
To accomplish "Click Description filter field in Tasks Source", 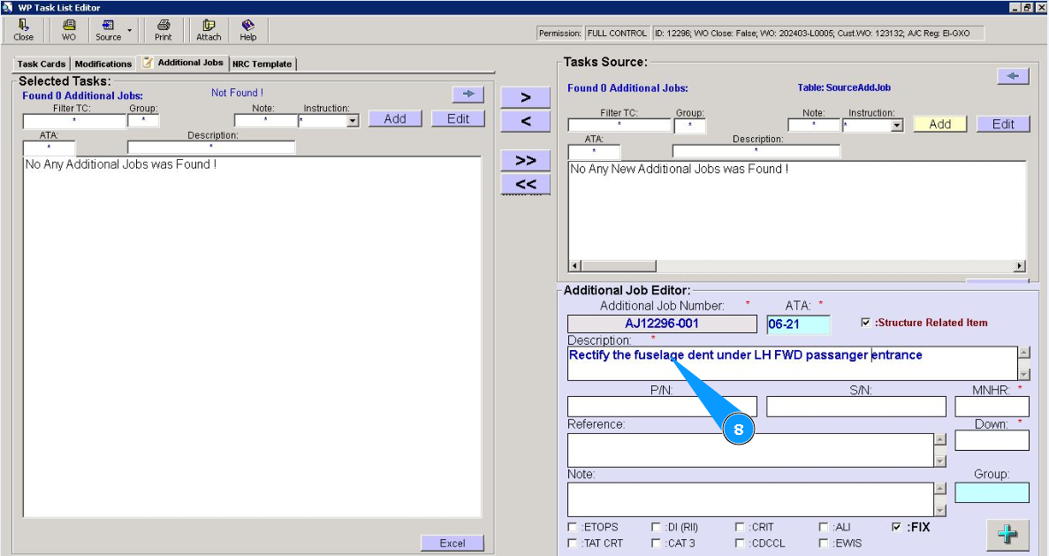I will (756, 151).
